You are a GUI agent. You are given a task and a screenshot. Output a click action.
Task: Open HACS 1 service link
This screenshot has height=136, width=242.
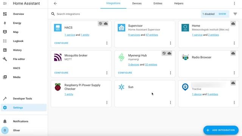[x=70, y=35]
